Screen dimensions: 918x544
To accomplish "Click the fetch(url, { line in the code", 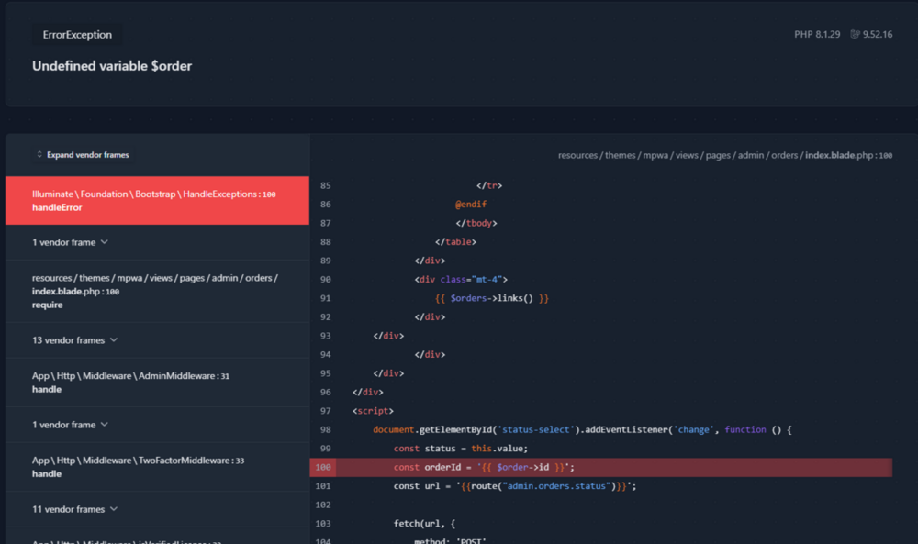I will tap(424, 524).
